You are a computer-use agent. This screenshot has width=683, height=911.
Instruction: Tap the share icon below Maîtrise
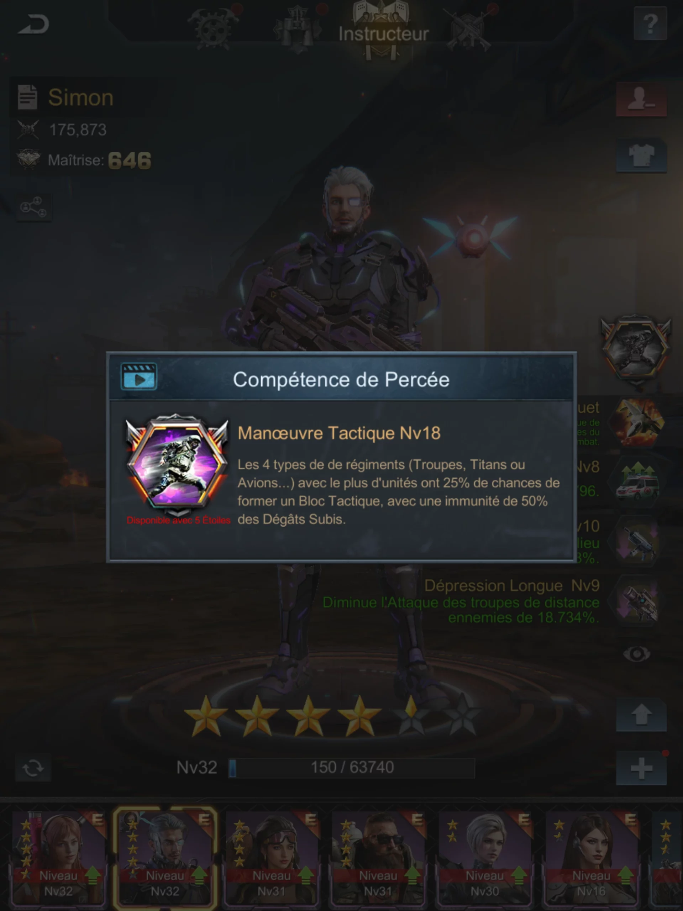click(34, 207)
